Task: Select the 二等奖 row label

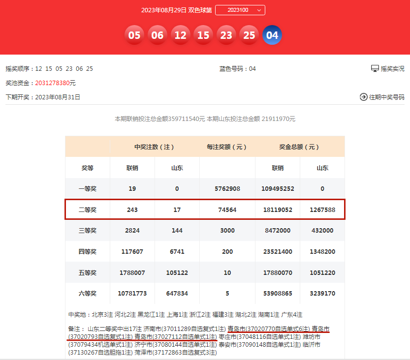Action: pos(88,210)
